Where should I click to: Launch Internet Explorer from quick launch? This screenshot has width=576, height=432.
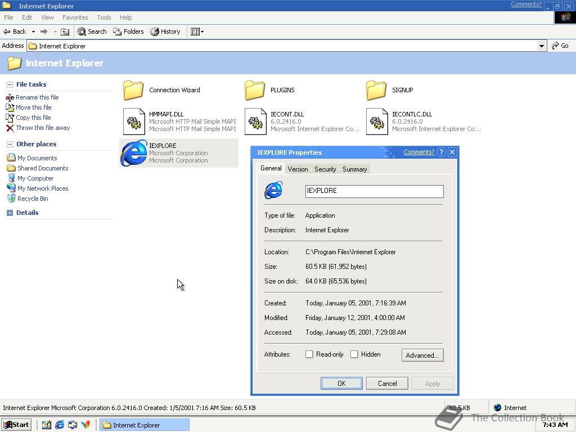click(x=60, y=425)
